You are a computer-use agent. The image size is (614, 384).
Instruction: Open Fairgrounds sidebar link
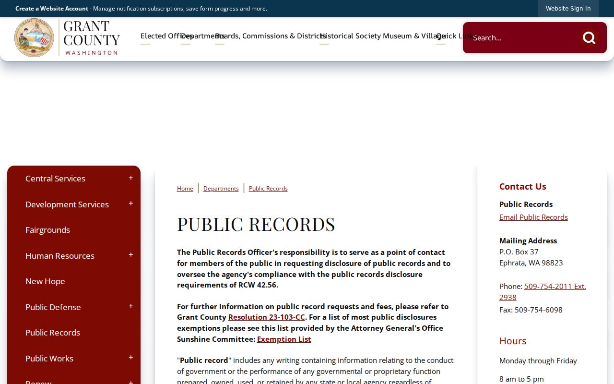[47, 230]
